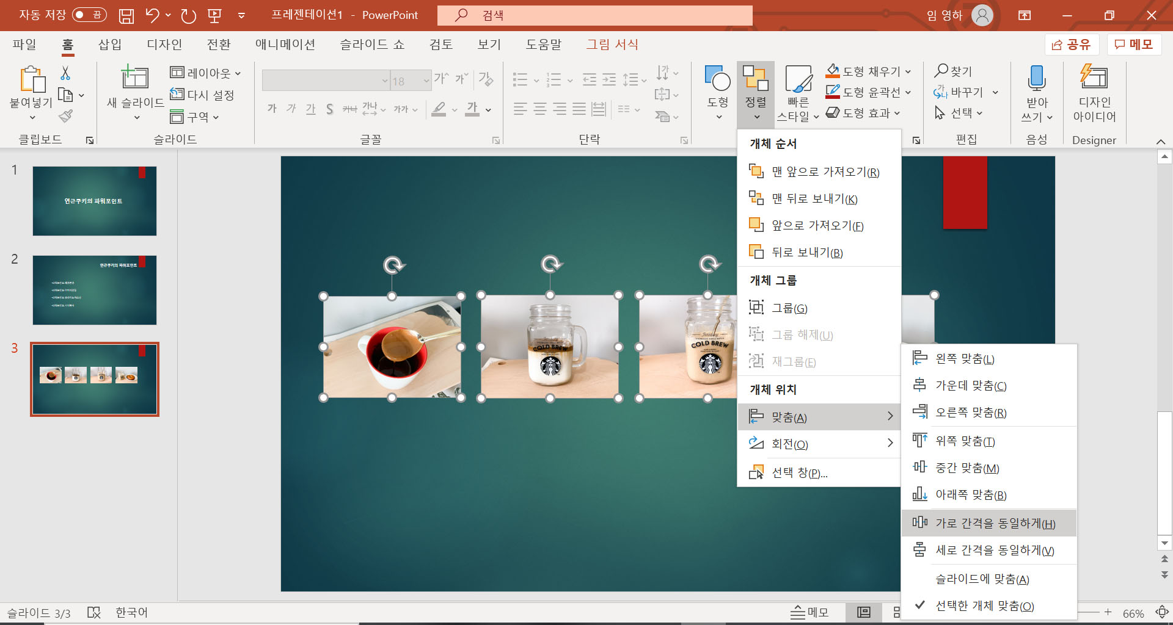This screenshot has width=1173, height=625.
Task: Open Section (구역) dropdown
Action: tap(194, 117)
